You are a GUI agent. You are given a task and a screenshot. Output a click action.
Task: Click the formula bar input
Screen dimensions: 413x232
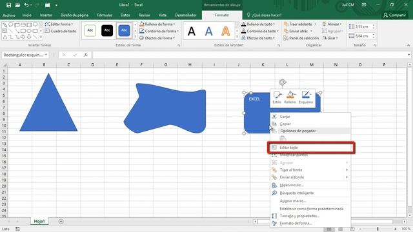(250, 55)
